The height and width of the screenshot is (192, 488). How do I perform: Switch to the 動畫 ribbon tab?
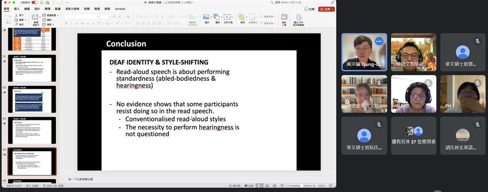tap(58, 9)
